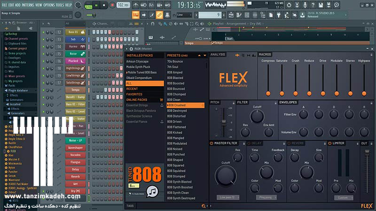Select the zoom tool in playlist toolbar
Image resolution: width=376 pixels, height=211 pixels.
click(x=197, y=24)
